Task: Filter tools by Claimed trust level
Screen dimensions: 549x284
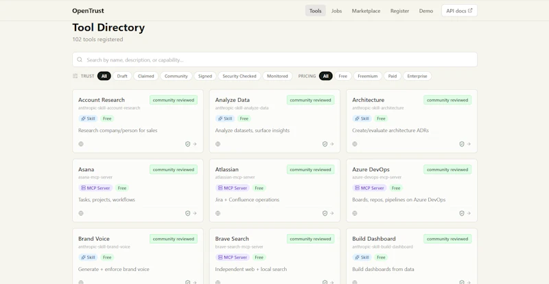Action: [x=145, y=76]
